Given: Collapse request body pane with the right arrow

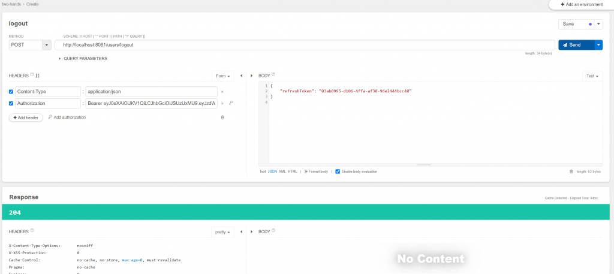Looking at the screenshot, I should pyautogui.click(x=251, y=76).
